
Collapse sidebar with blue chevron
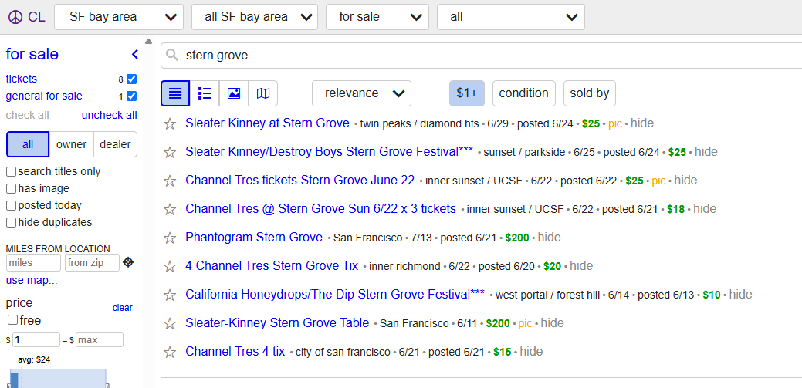[134, 54]
